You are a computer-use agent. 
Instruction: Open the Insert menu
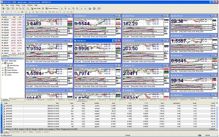[12, 5]
